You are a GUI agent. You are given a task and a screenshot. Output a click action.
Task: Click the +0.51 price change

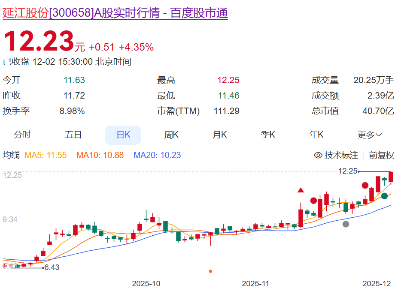pyautogui.click(x=101, y=47)
